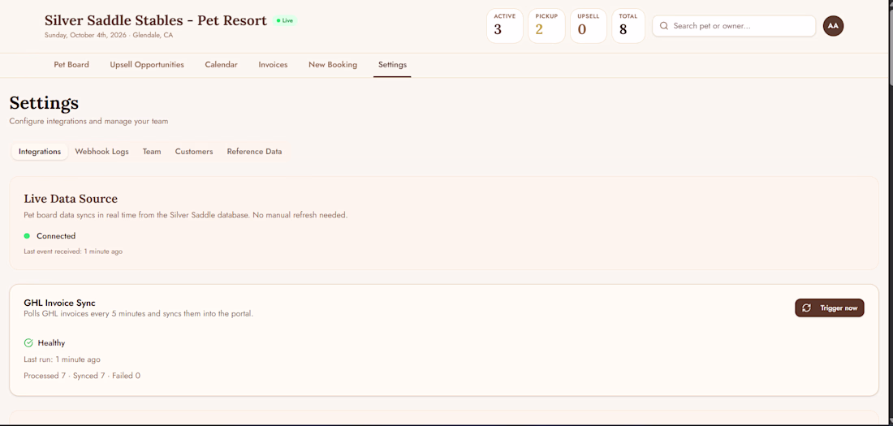The image size is (893, 426).
Task: Click the Silver Saddle Stables title
Action: coord(156,20)
